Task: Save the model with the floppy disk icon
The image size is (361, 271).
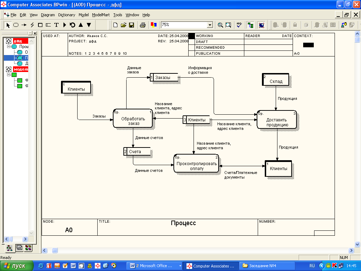Action: pos(131,25)
